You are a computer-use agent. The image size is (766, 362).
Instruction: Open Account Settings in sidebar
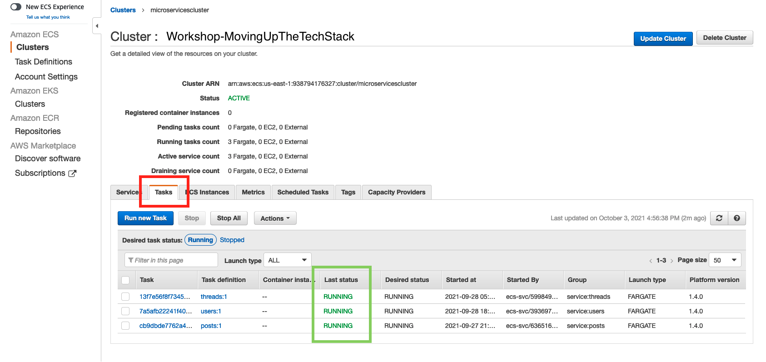46,77
